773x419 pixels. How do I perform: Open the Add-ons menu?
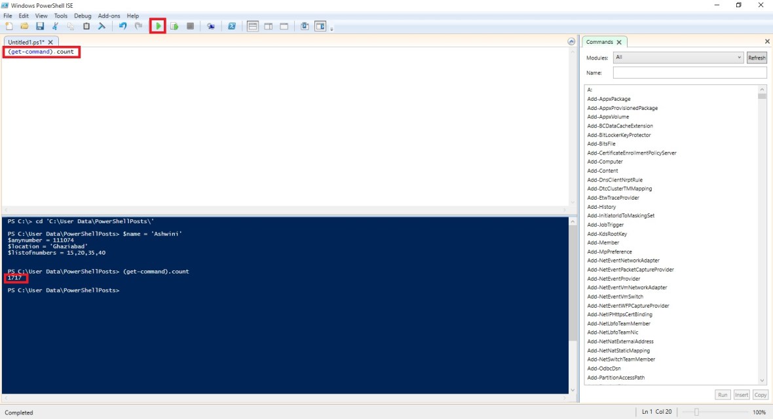coord(109,16)
